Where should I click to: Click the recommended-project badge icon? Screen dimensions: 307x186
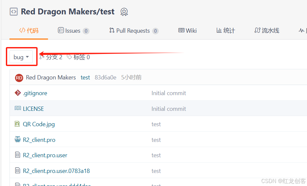pos(124,12)
